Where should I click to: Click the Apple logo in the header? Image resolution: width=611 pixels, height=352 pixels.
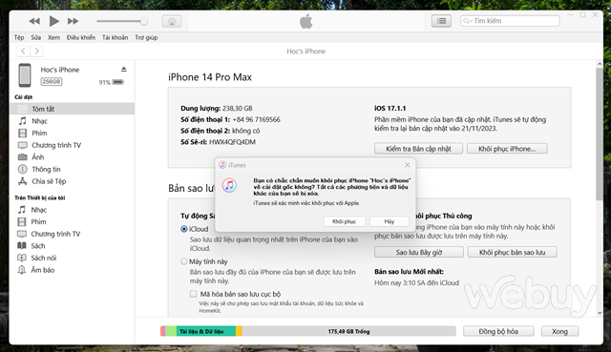pos(305,21)
